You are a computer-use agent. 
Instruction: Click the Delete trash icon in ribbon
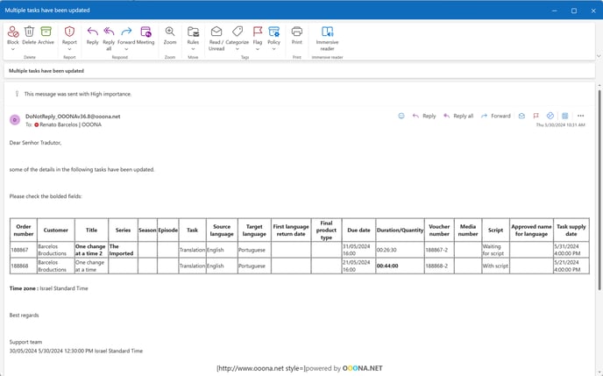coord(29,35)
